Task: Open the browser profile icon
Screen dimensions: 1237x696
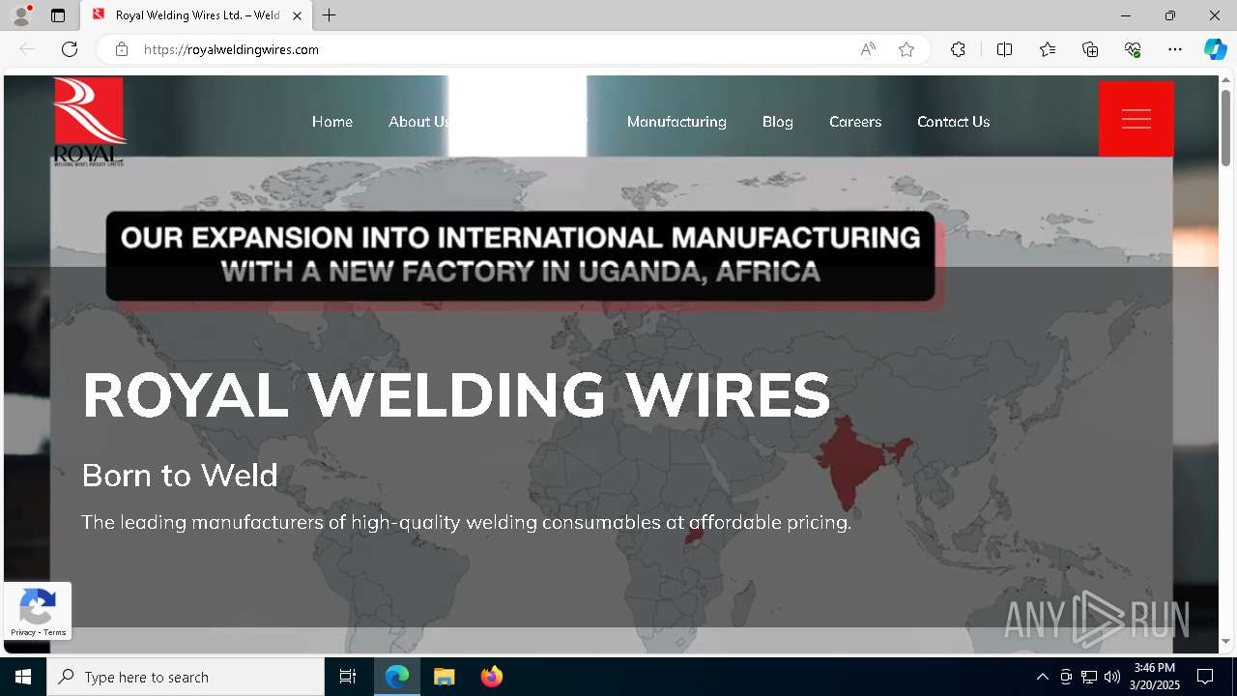Action: click(x=21, y=15)
